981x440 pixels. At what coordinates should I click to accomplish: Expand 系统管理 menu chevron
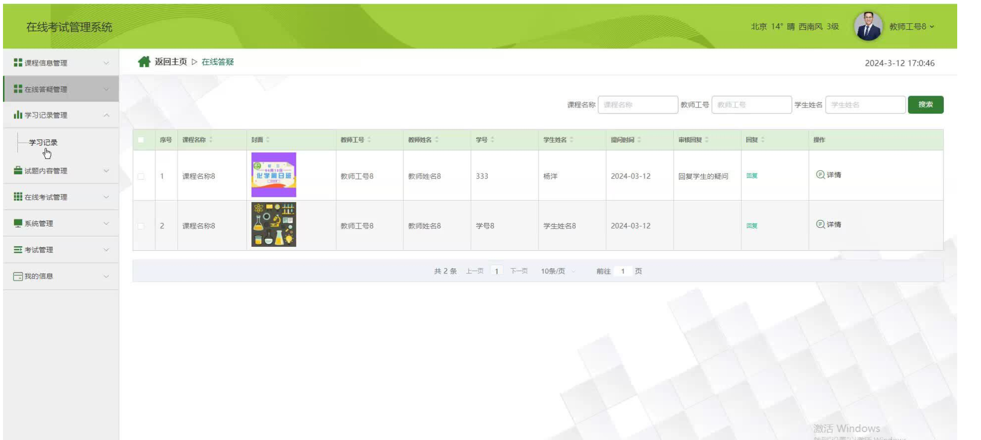106,223
